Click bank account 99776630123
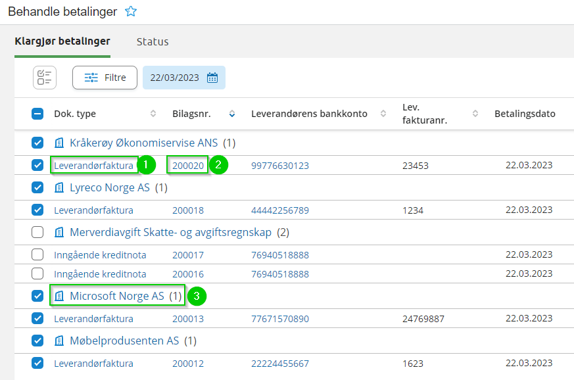574x380 pixels. (280, 166)
